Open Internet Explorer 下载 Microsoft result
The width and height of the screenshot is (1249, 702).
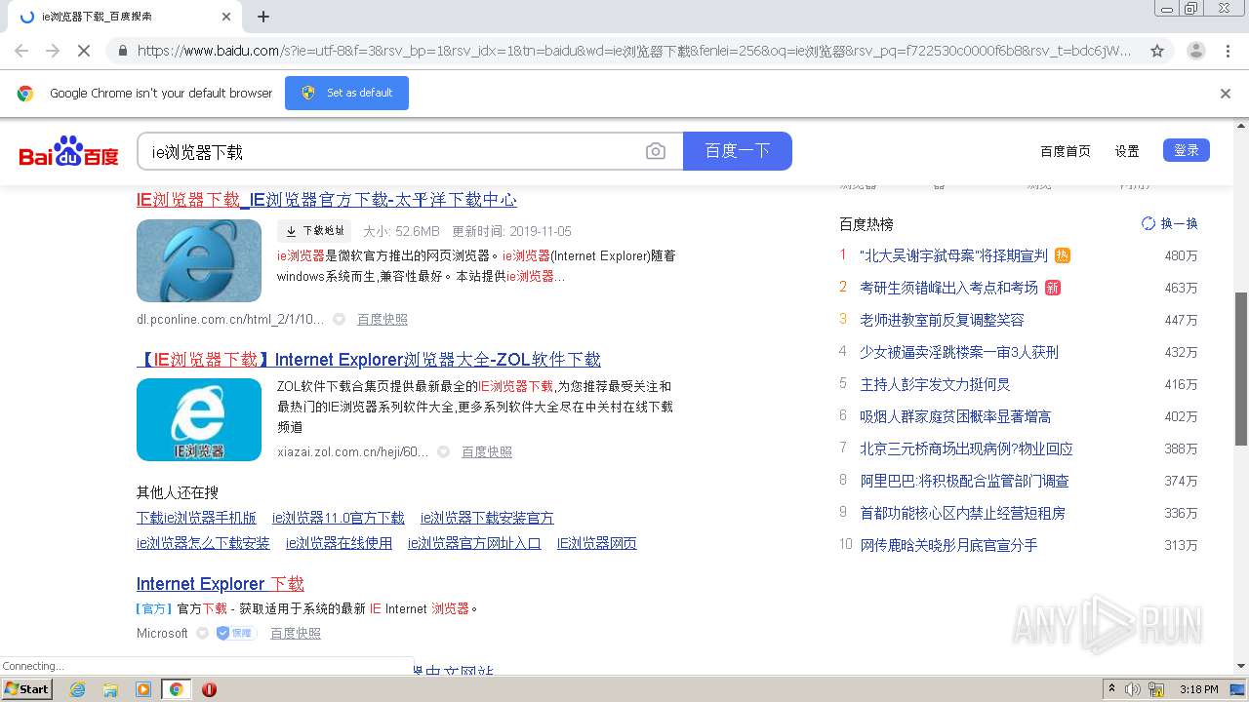pyautogui.click(x=221, y=584)
